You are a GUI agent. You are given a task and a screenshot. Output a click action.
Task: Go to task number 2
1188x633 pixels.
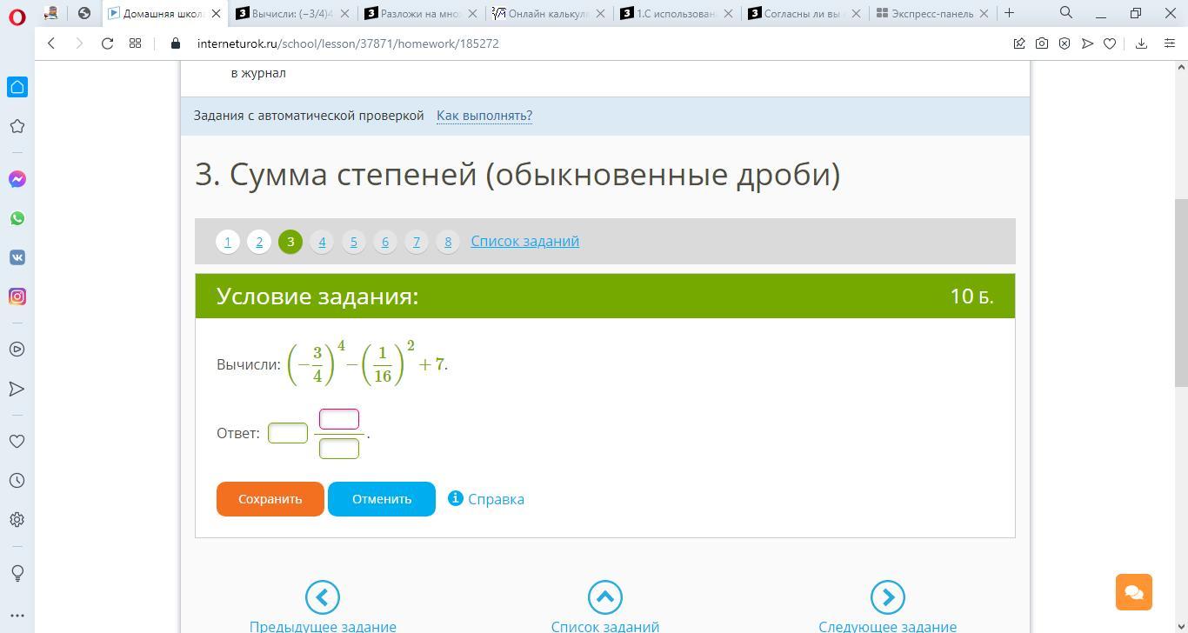tap(259, 242)
